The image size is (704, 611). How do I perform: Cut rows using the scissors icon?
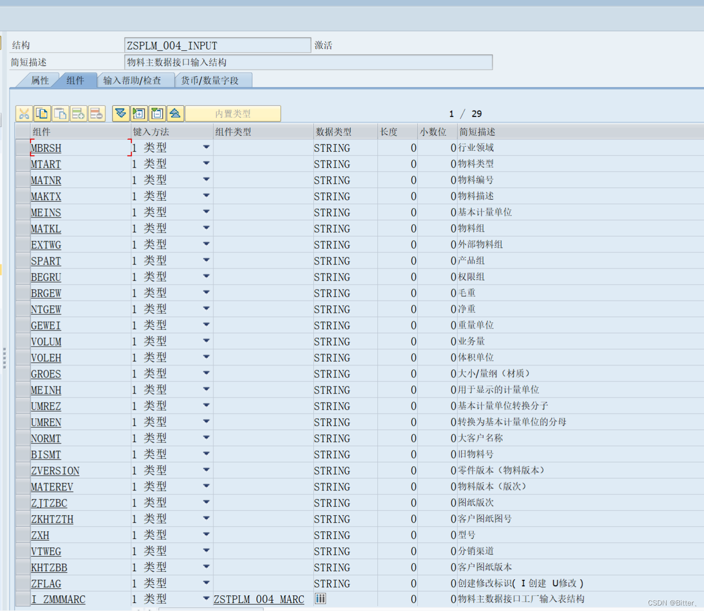pyautogui.click(x=24, y=113)
